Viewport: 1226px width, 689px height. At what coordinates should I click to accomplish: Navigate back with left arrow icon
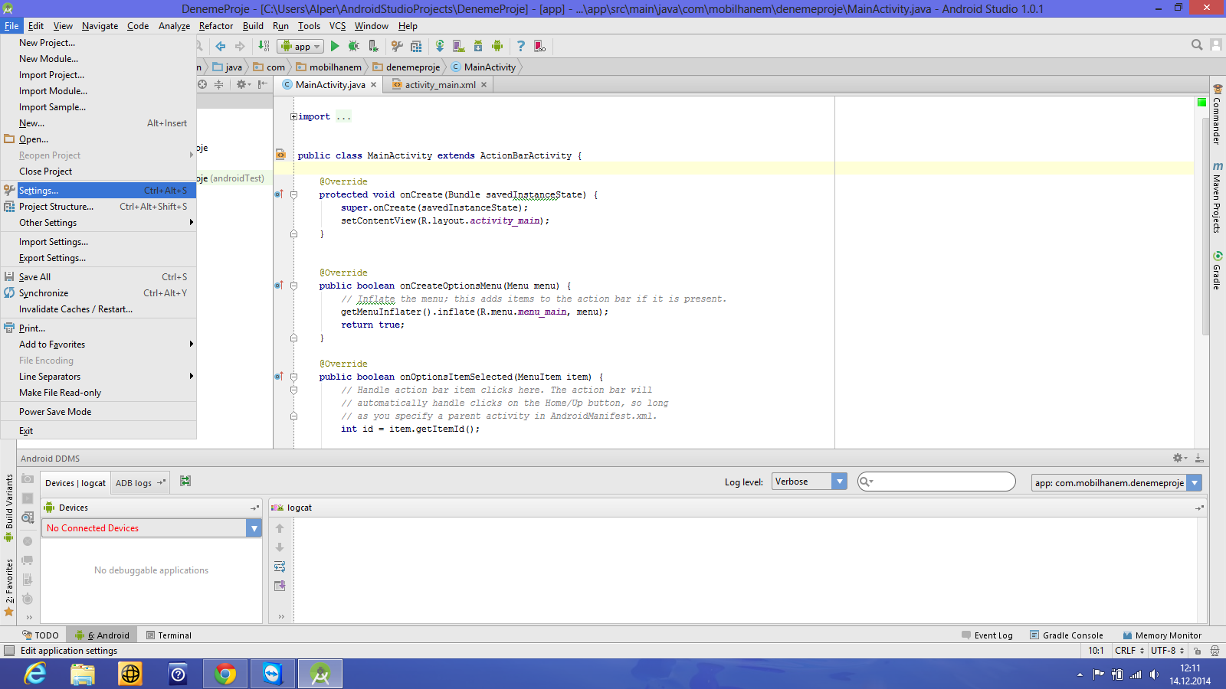(x=221, y=47)
